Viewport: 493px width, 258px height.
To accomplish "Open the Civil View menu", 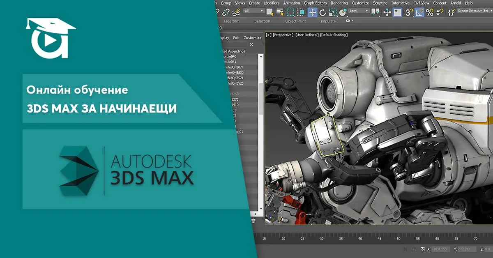I will (422, 3).
